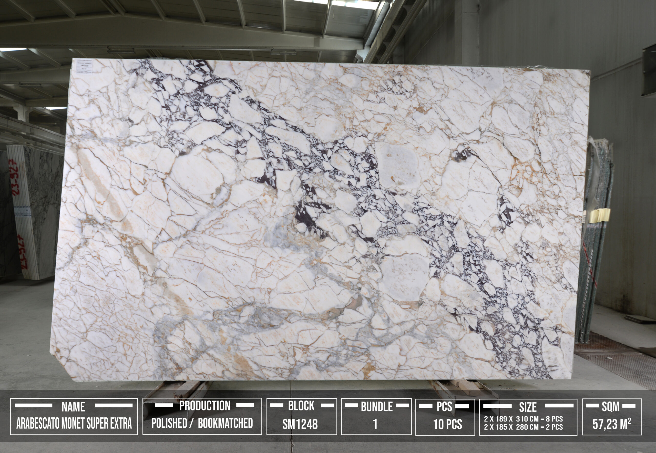Click the SQM header label

(611, 407)
